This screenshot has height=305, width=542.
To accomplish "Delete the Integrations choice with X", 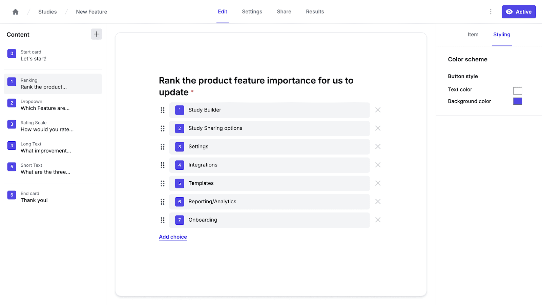I will (x=378, y=165).
